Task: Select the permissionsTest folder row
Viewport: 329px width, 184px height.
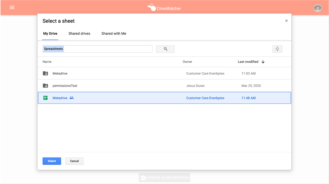Action: (x=164, y=86)
